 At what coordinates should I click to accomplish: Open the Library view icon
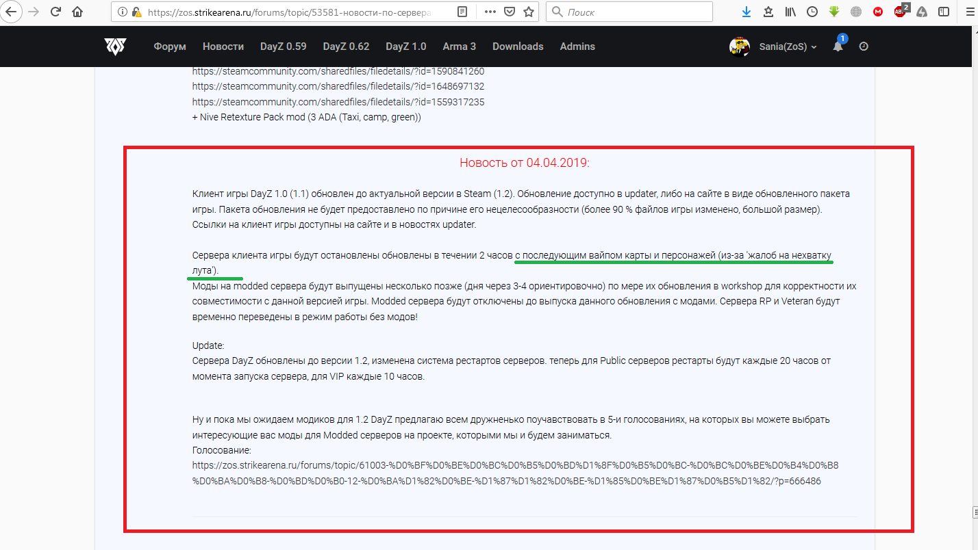click(790, 12)
